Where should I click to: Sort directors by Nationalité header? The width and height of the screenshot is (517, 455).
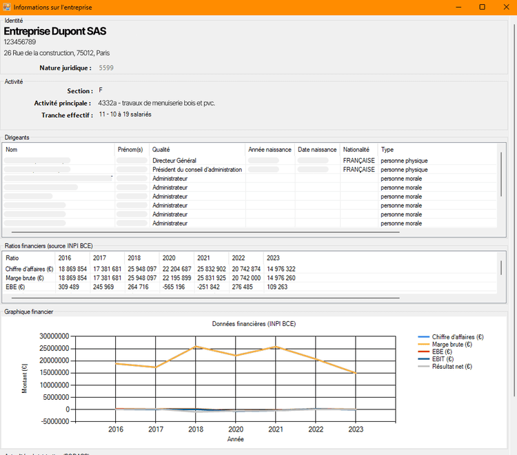pyautogui.click(x=357, y=150)
